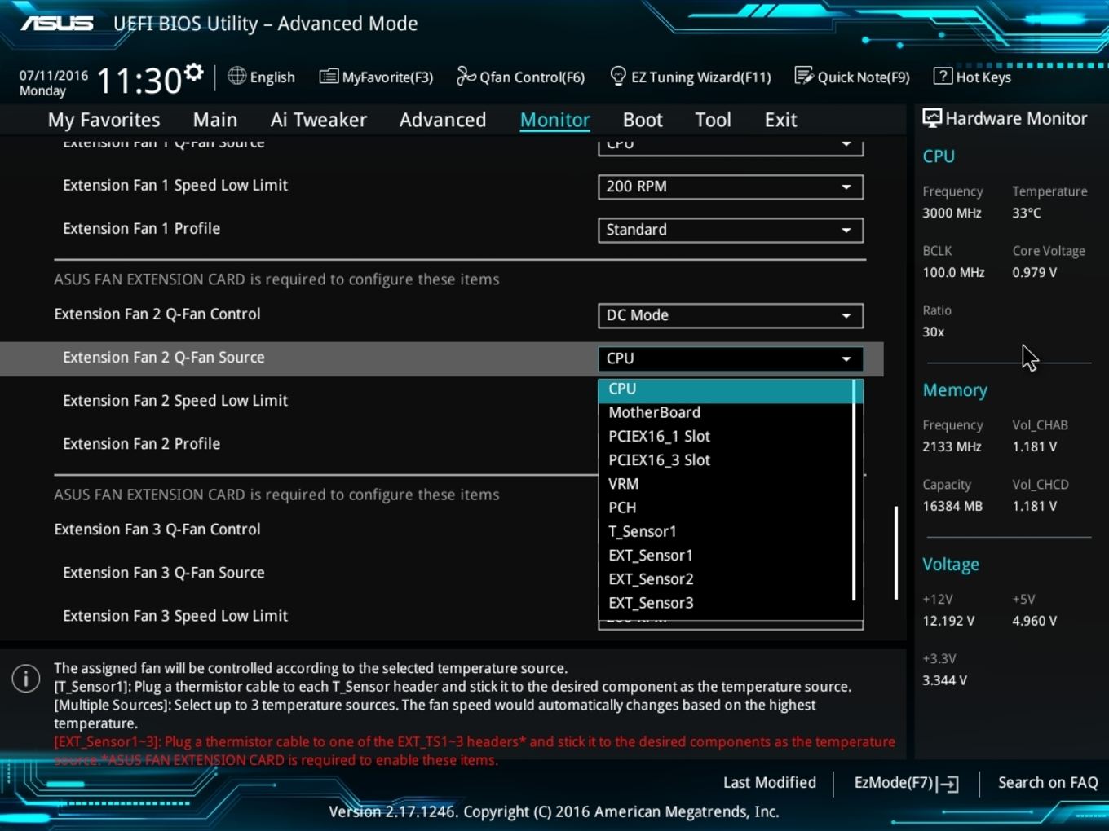Click the EzMode(F7) exit arrow icon
This screenshot has height=831, width=1109.
point(948,784)
